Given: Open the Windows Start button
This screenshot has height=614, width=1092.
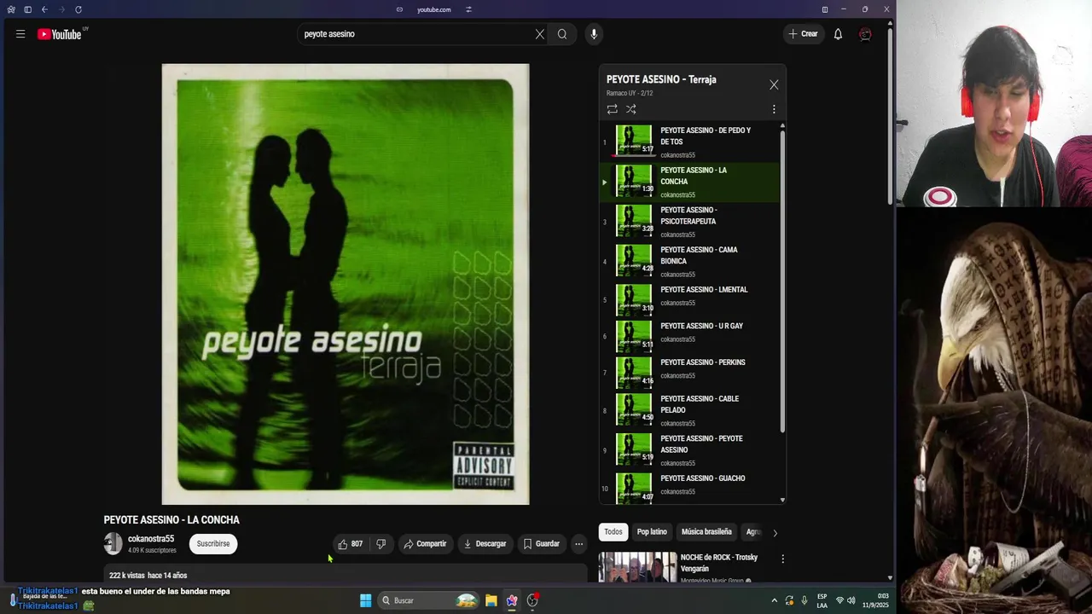Looking at the screenshot, I should point(365,600).
